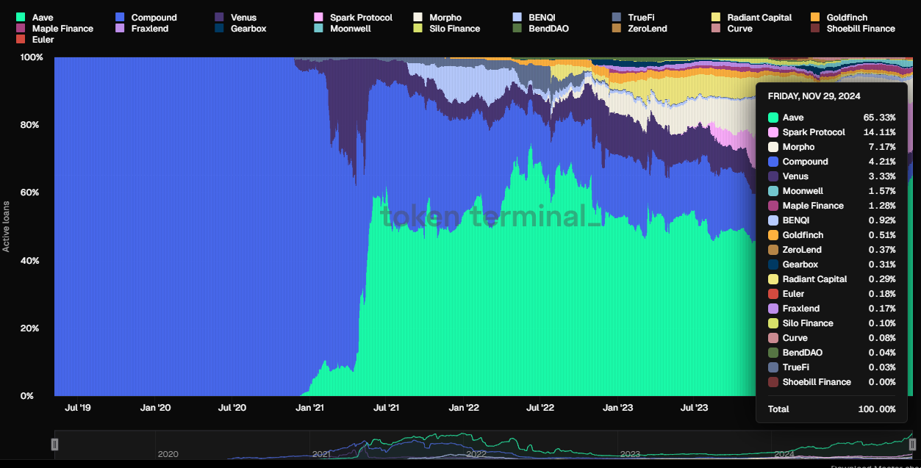Click the Jan '21 label on the x-axis
921x468 pixels.
coord(309,408)
